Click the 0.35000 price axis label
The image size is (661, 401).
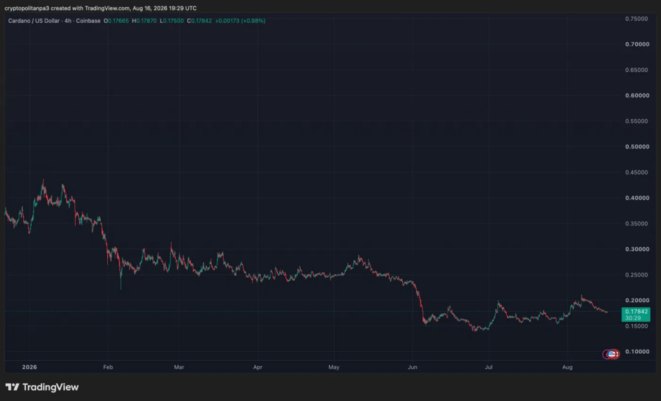coord(636,223)
